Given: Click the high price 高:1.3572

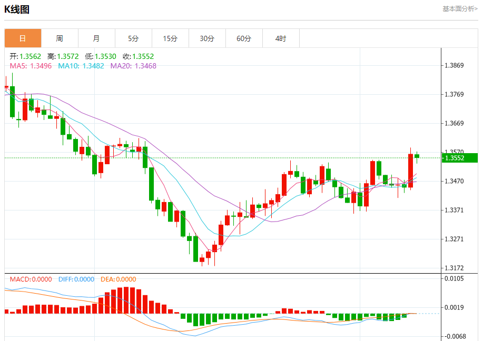Looking at the screenshot, I should point(63,56).
